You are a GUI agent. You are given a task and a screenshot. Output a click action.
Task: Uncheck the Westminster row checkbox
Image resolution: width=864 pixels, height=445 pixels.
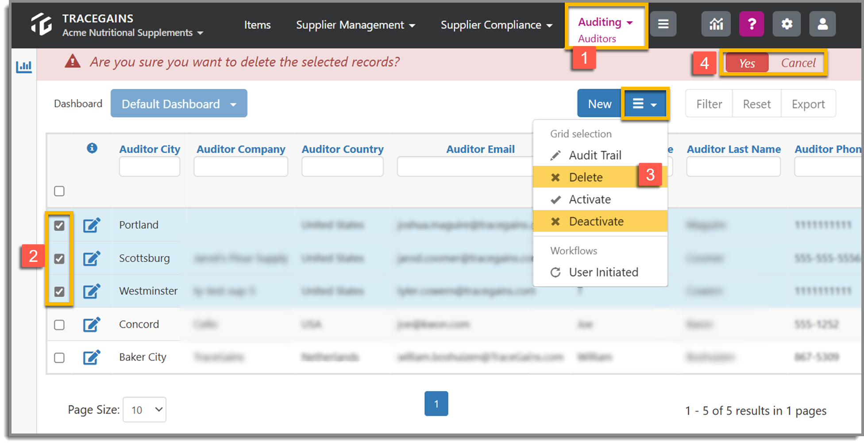(x=59, y=292)
